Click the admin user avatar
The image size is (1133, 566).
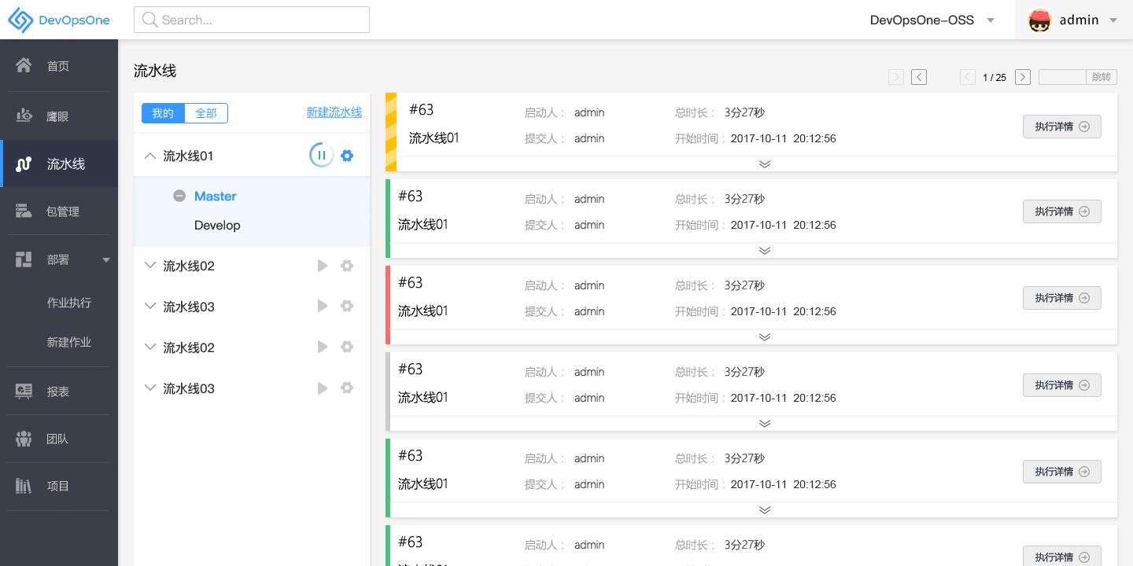(x=1040, y=20)
